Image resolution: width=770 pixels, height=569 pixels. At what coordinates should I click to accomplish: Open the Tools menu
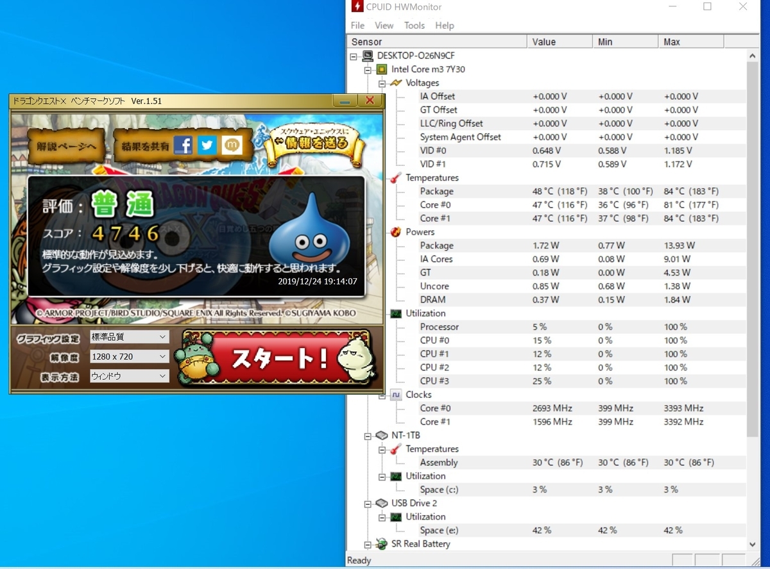[x=415, y=26]
